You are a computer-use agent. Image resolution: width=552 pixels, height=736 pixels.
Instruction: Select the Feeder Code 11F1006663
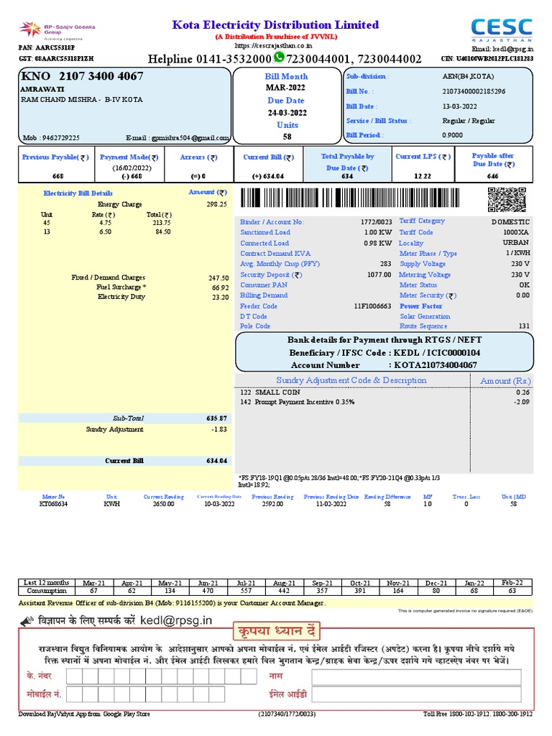pyautogui.click(x=372, y=306)
